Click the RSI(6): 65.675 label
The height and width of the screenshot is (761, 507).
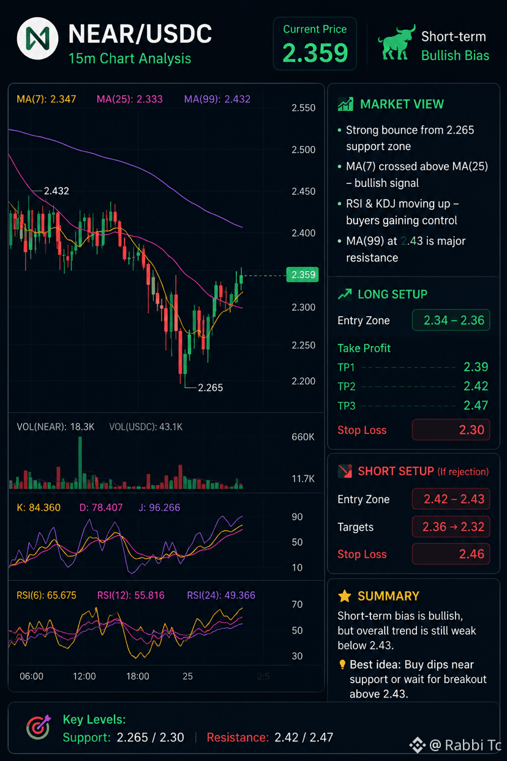(47, 595)
